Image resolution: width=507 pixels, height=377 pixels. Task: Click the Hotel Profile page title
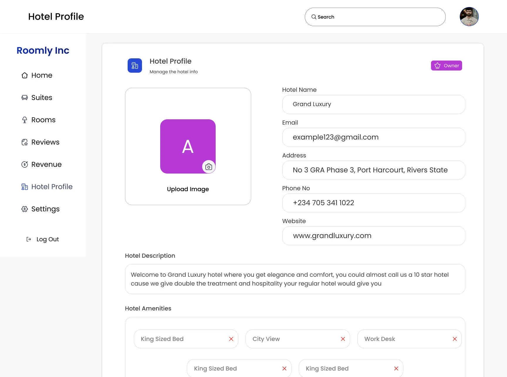pyautogui.click(x=56, y=17)
